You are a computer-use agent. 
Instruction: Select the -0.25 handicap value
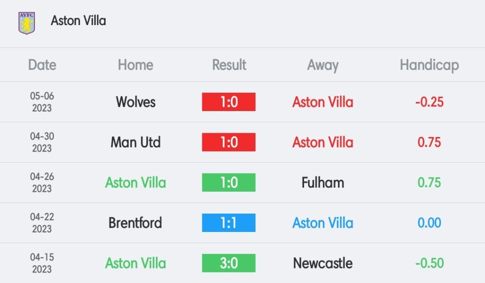click(429, 102)
